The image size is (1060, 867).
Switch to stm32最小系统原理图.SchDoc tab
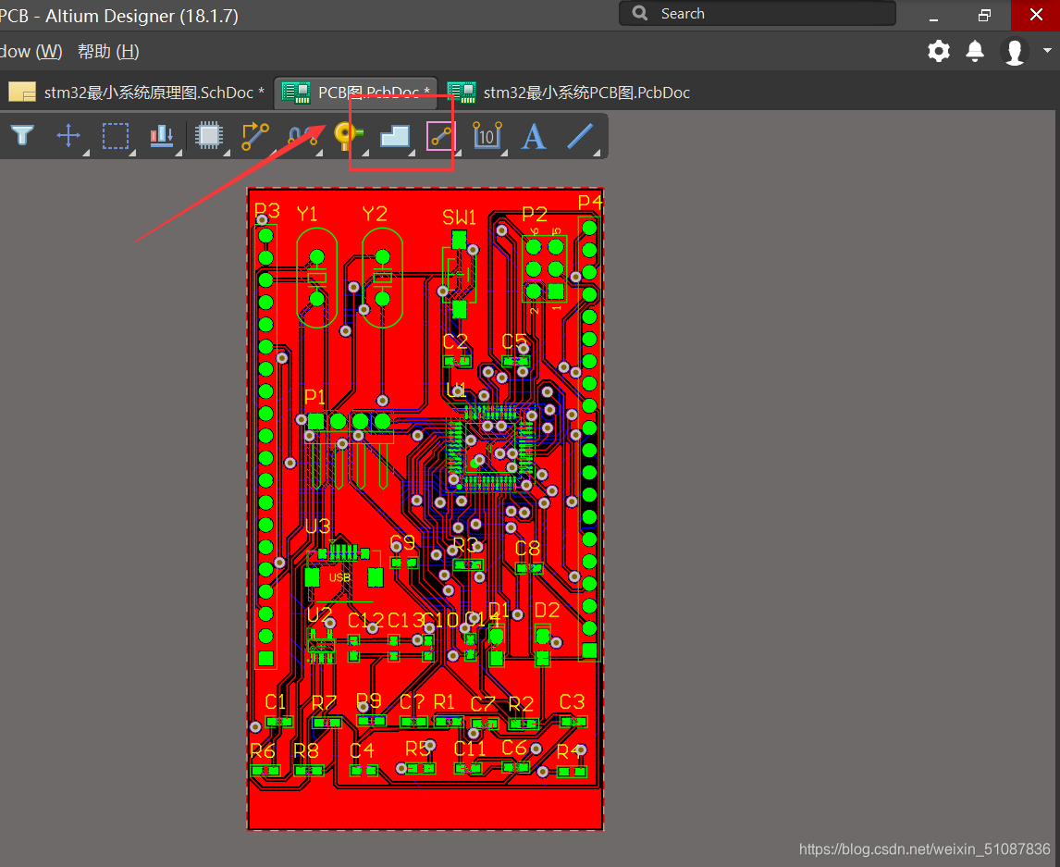[139, 93]
